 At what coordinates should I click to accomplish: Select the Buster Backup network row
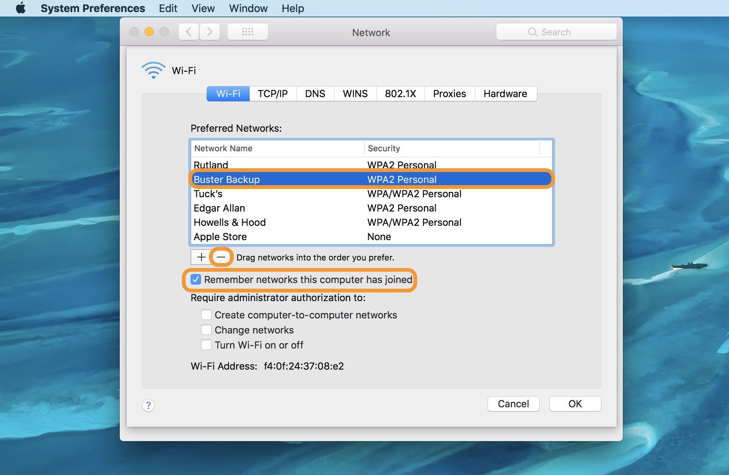pos(371,180)
